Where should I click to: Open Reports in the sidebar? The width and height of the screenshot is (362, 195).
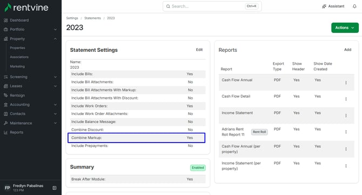tap(17, 132)
